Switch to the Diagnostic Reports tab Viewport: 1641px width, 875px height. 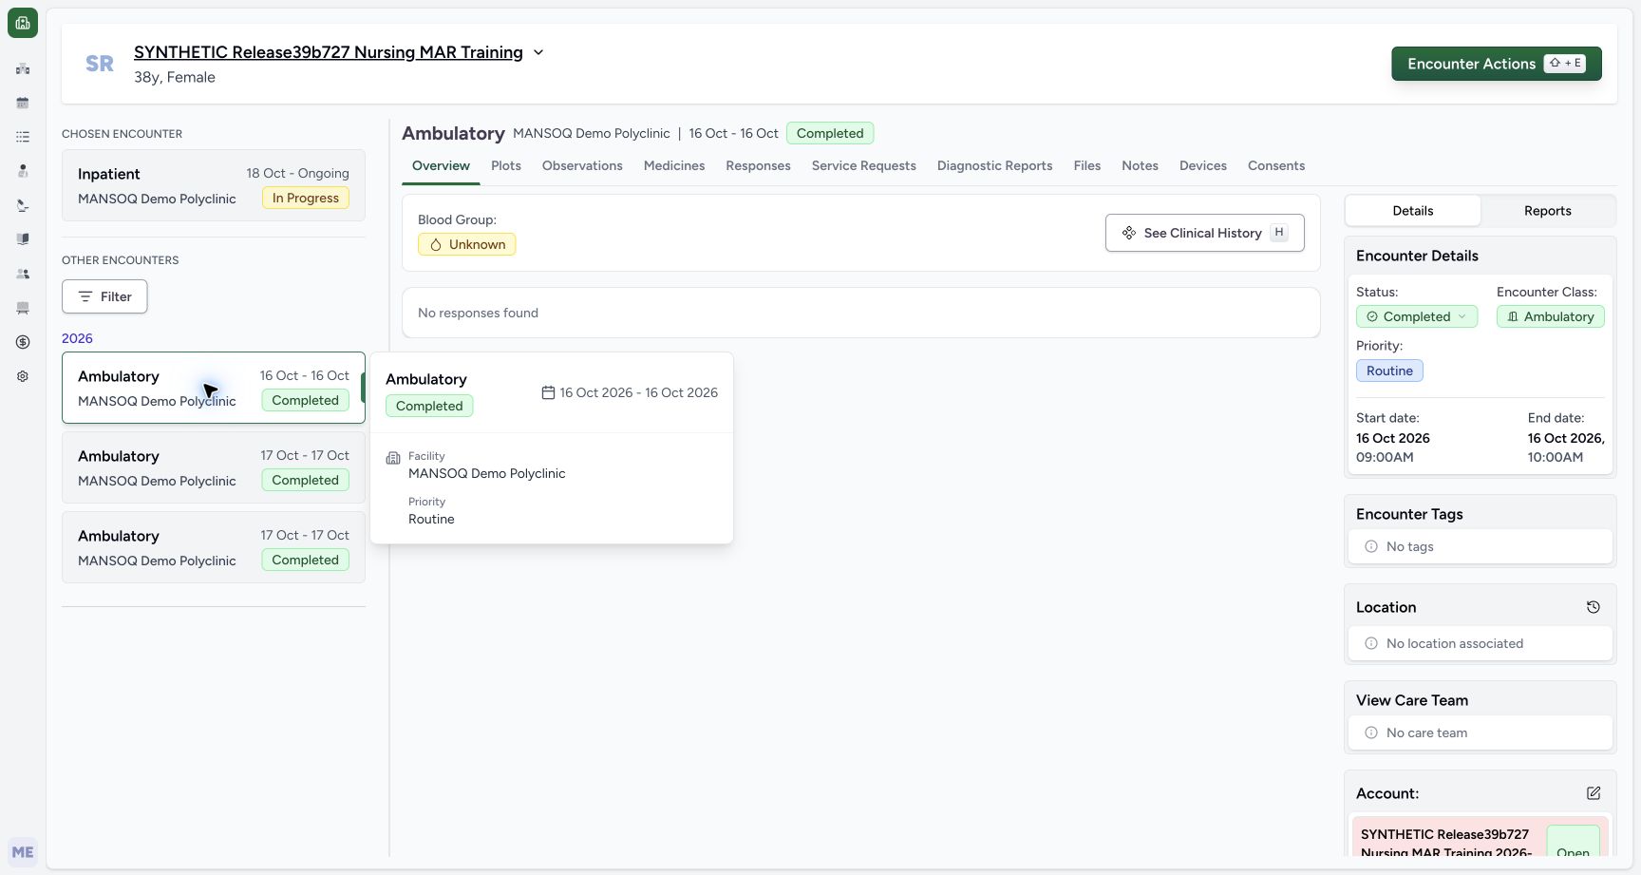click(994, 165)
